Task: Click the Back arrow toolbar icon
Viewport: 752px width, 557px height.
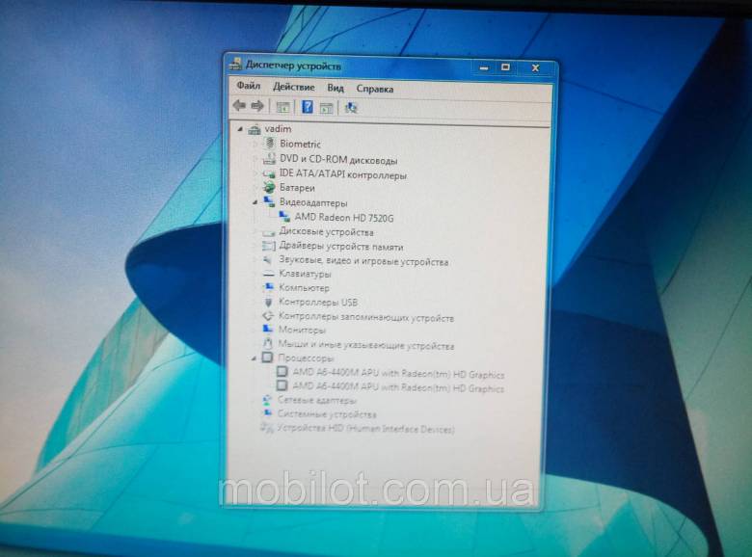Action: click(239, 105)
